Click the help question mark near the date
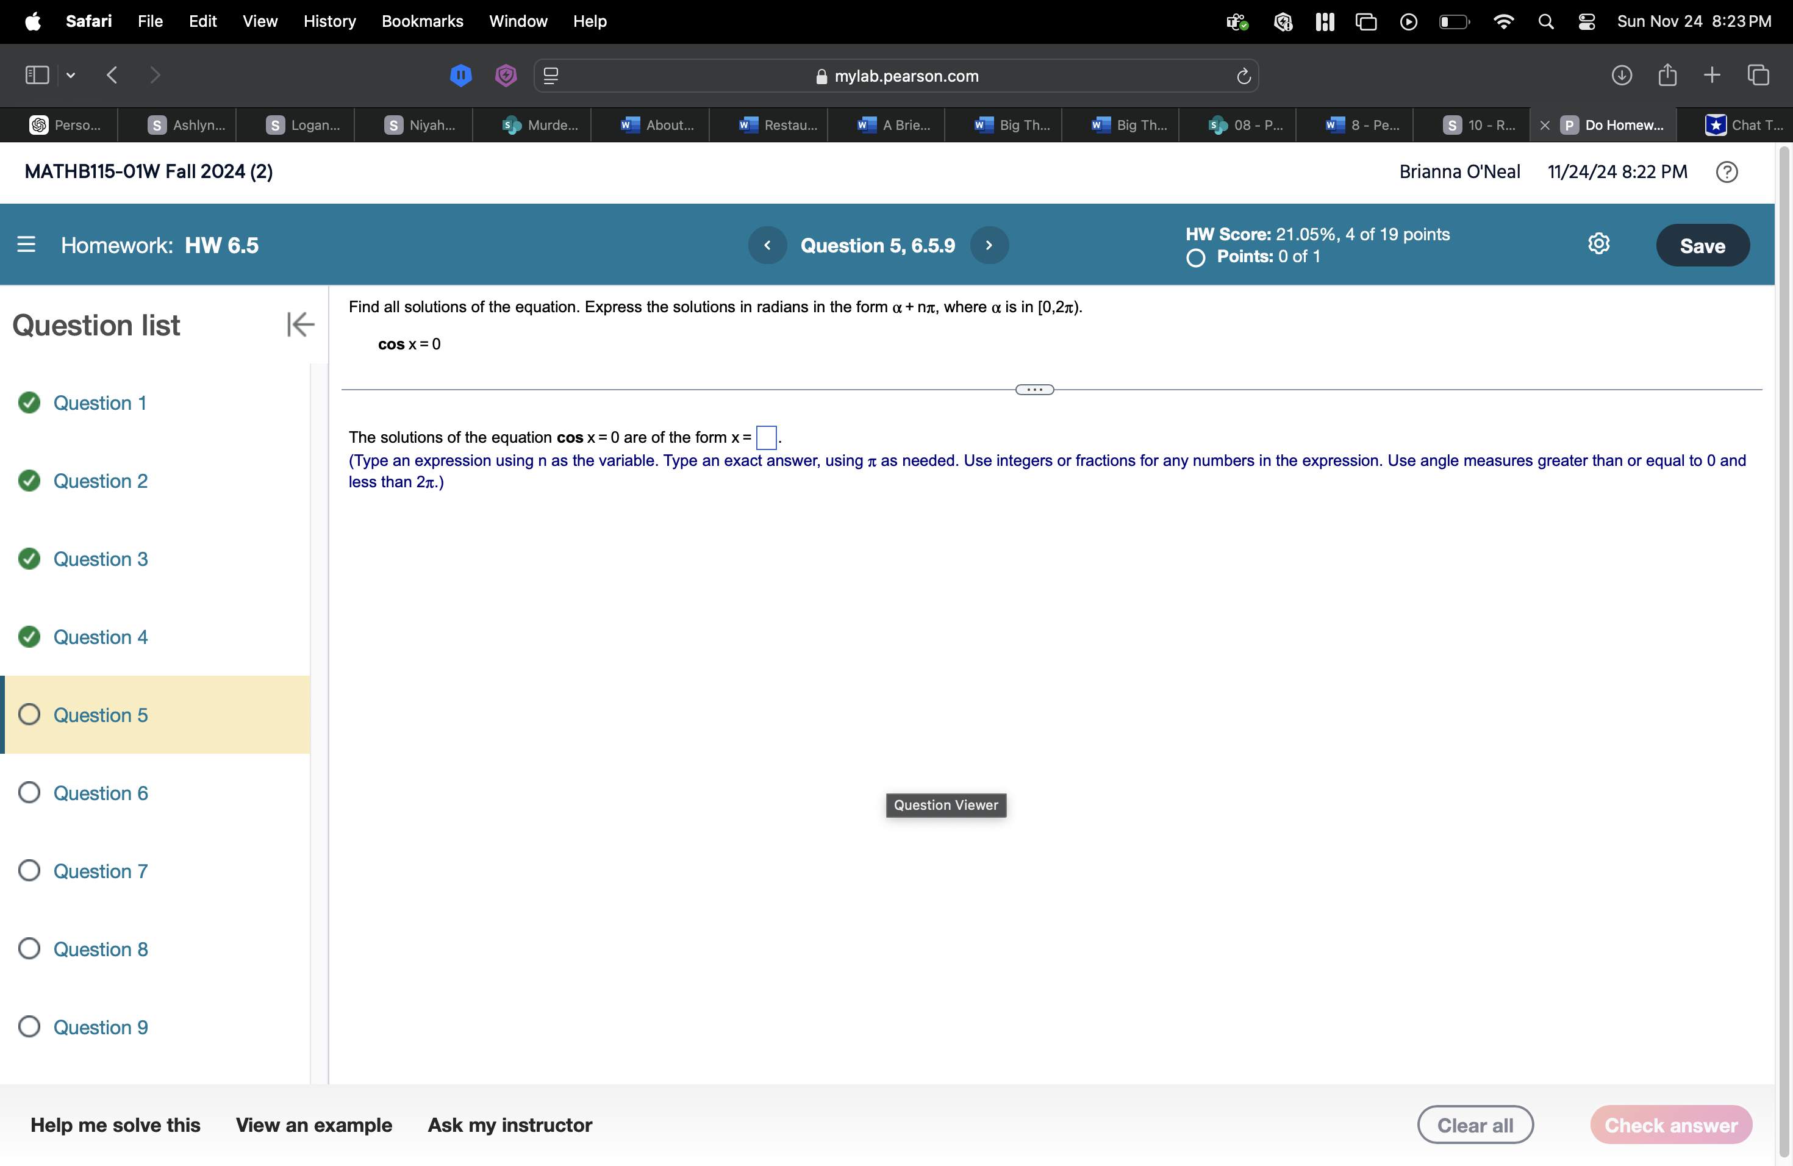The image size is (1793, 1166). 1727,172
